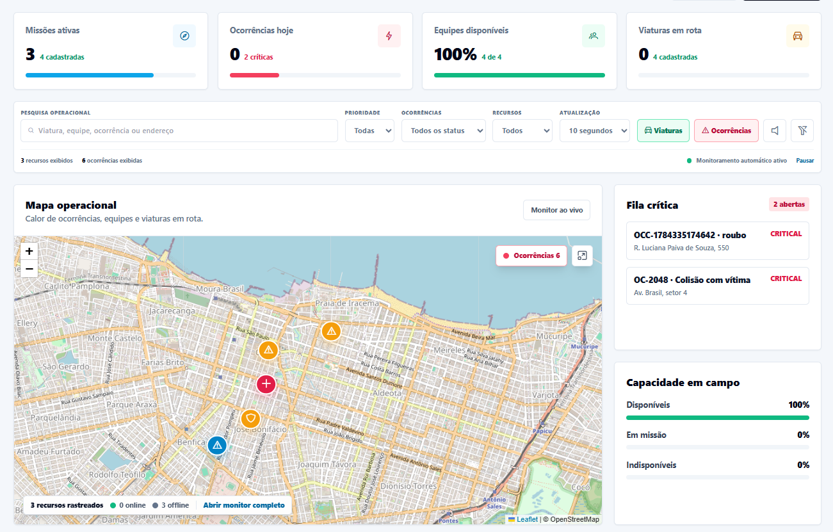Toggle the Ocorrências layer filter in the toolbar

[x=726, y=131]
